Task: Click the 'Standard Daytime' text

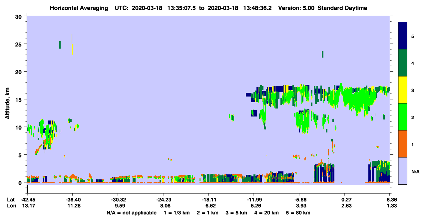Action: pos(342,8)
